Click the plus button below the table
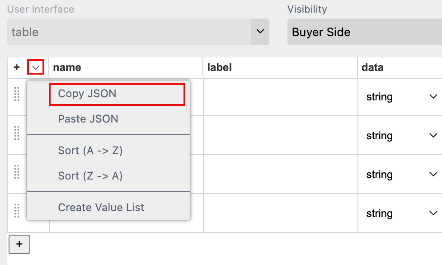The width and height of the screenshot is (442, 265). pyautogui.click(x=19, y=244)
